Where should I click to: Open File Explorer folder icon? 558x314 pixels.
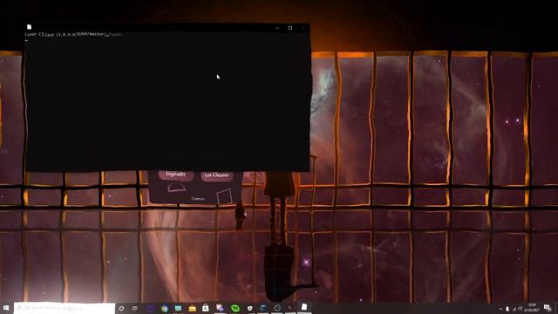click(192, 308)
